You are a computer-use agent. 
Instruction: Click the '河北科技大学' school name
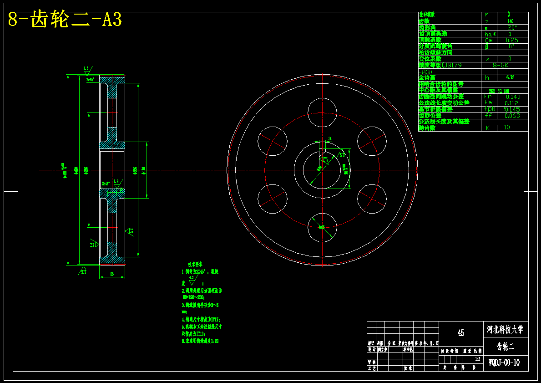pyautogui.click(x=505, y=329)
